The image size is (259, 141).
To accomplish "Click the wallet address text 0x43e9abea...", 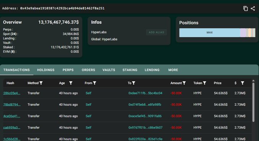I will [x=62, y=8].
